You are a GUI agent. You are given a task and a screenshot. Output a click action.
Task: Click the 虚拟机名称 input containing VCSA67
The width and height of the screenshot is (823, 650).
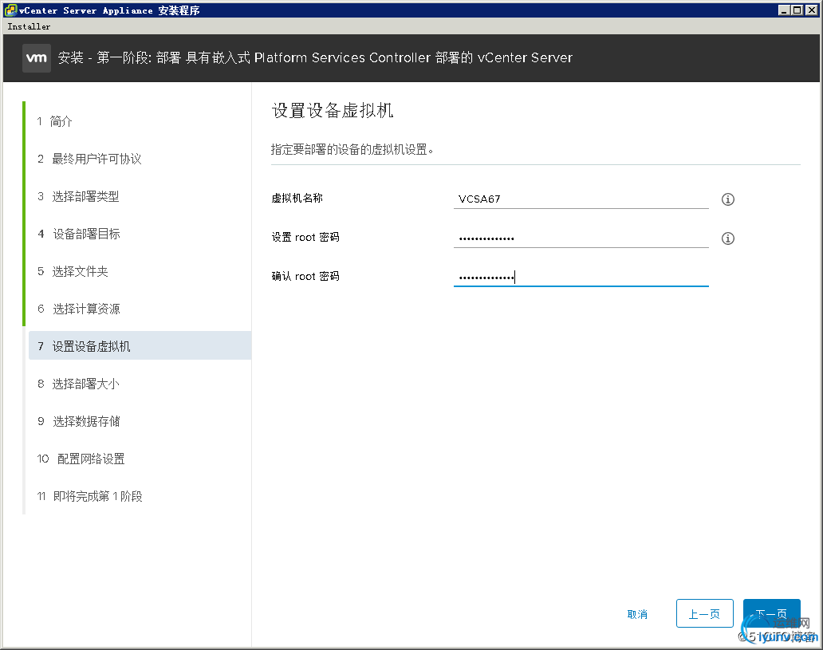(581, 199)
